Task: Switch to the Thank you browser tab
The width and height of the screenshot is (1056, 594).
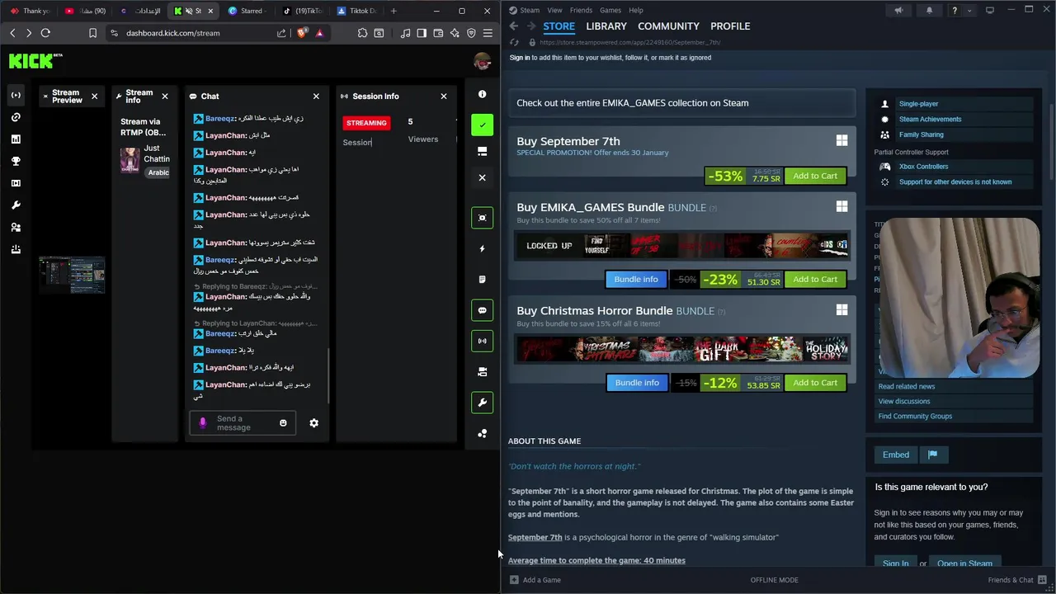Action: pyautogui.click(x=30, y=11)
